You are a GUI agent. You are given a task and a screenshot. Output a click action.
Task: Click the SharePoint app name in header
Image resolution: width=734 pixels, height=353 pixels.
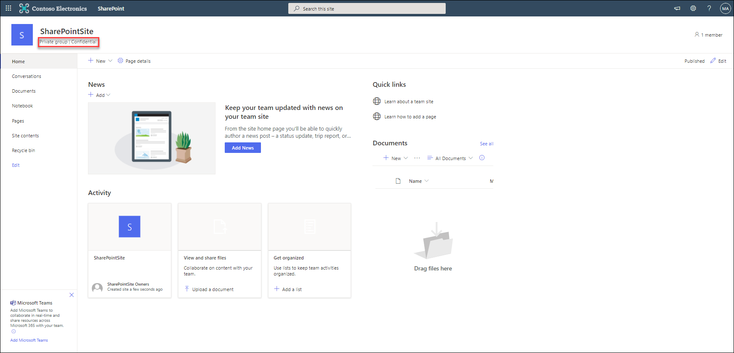click(x=111, y=8)
